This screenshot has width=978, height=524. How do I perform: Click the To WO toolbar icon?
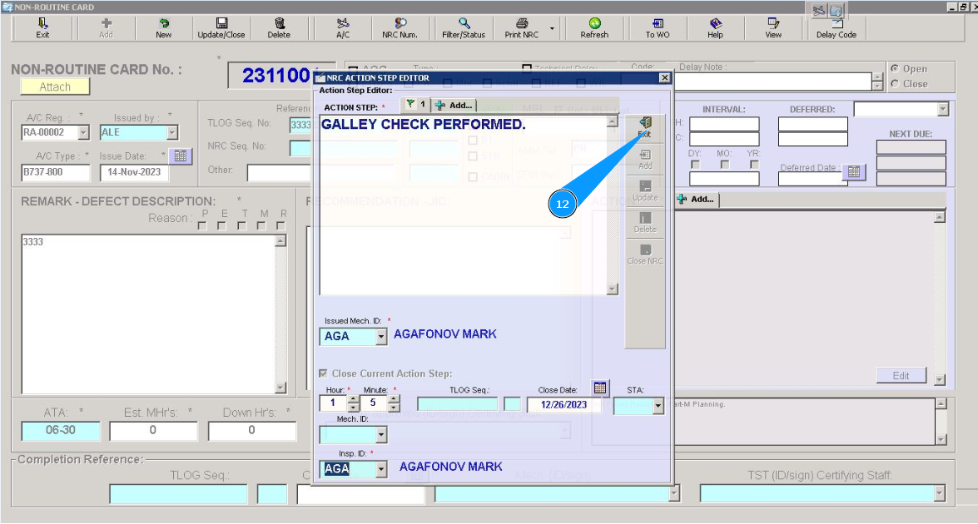coord(658,28)
